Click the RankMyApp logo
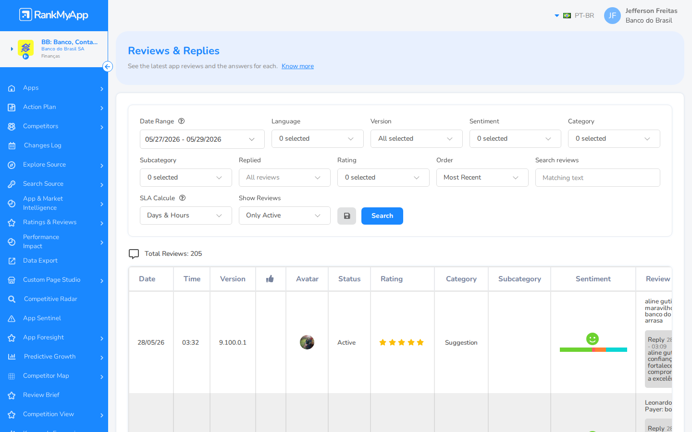 click(x=54, y=15)
